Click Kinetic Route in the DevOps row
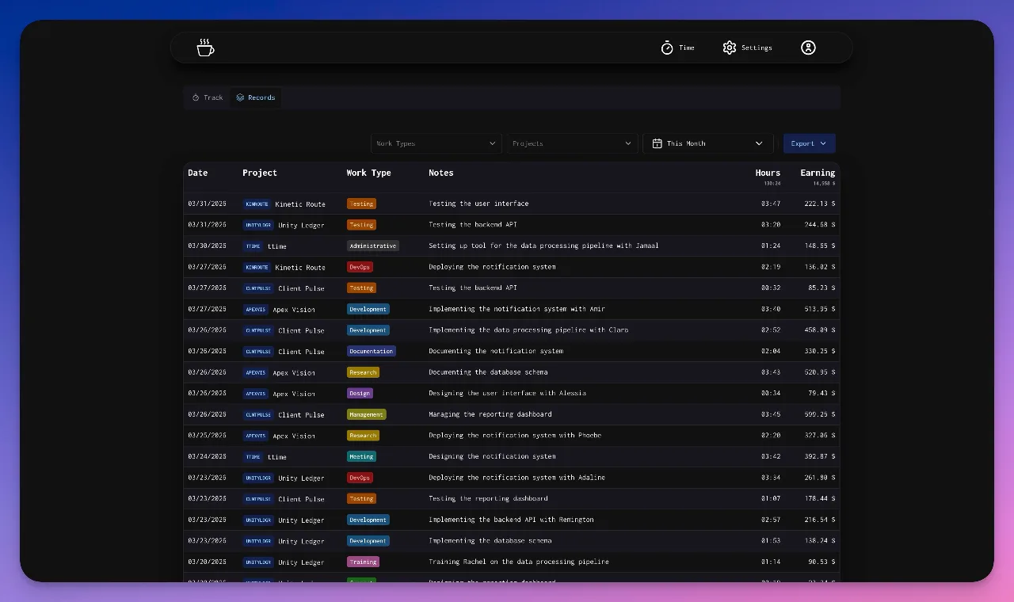 tap(300, 268)
